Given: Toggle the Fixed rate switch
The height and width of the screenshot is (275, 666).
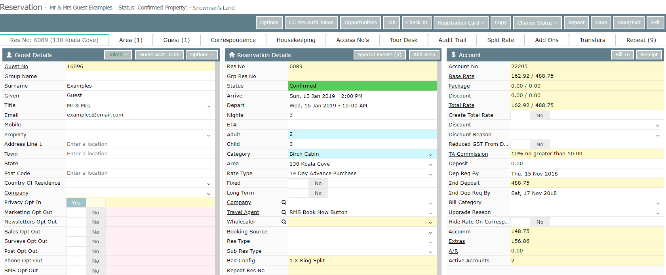Looking at the screenshot, I should [x=308, y=183].
